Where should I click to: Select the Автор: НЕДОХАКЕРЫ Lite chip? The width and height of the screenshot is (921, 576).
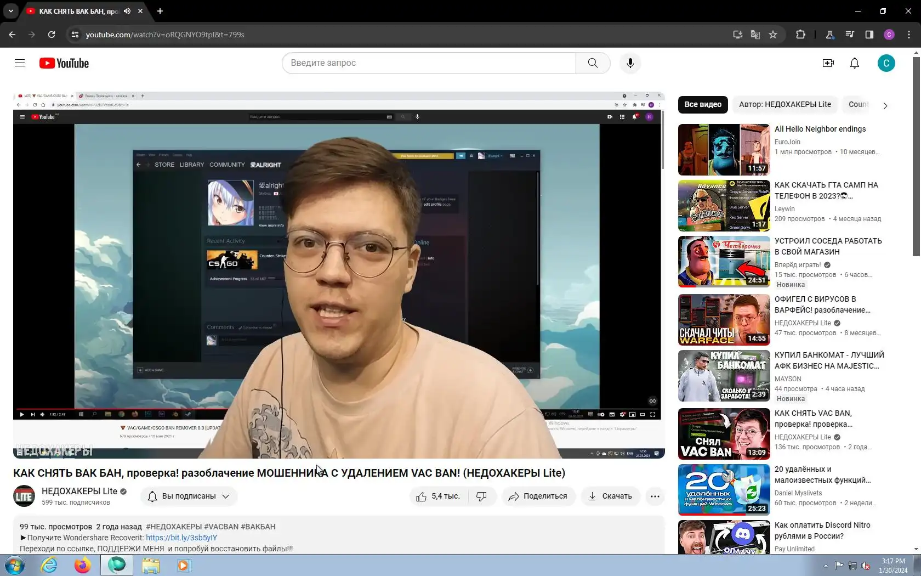785,105
